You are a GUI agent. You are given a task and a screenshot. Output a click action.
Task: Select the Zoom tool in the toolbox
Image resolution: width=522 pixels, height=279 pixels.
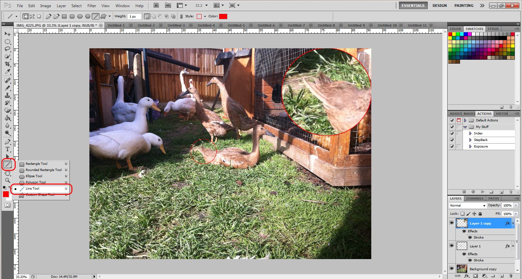[8, 180]
